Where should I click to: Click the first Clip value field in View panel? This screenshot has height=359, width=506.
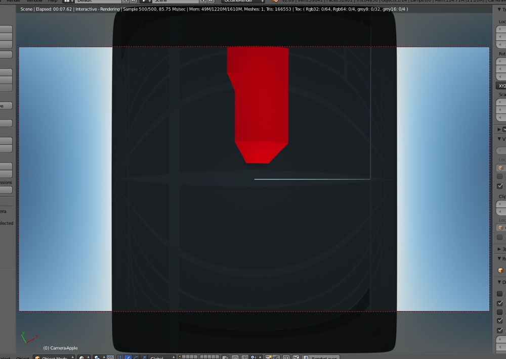pos(501,204)
